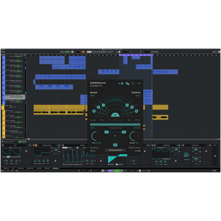Screen dimensions: 221x221
Task: Open the Chord Pads tab
Action: click(x=39, y=168)
